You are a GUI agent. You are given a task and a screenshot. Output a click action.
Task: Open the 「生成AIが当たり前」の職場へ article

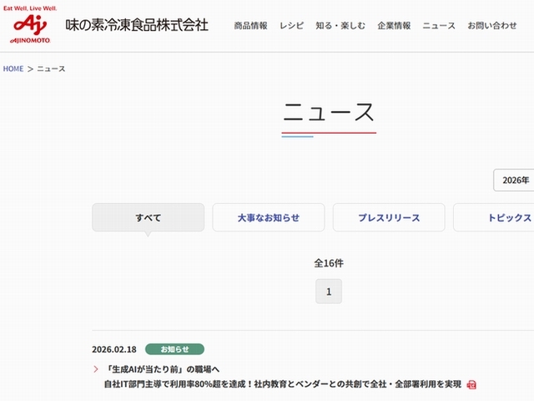click(x=164, y=368)
